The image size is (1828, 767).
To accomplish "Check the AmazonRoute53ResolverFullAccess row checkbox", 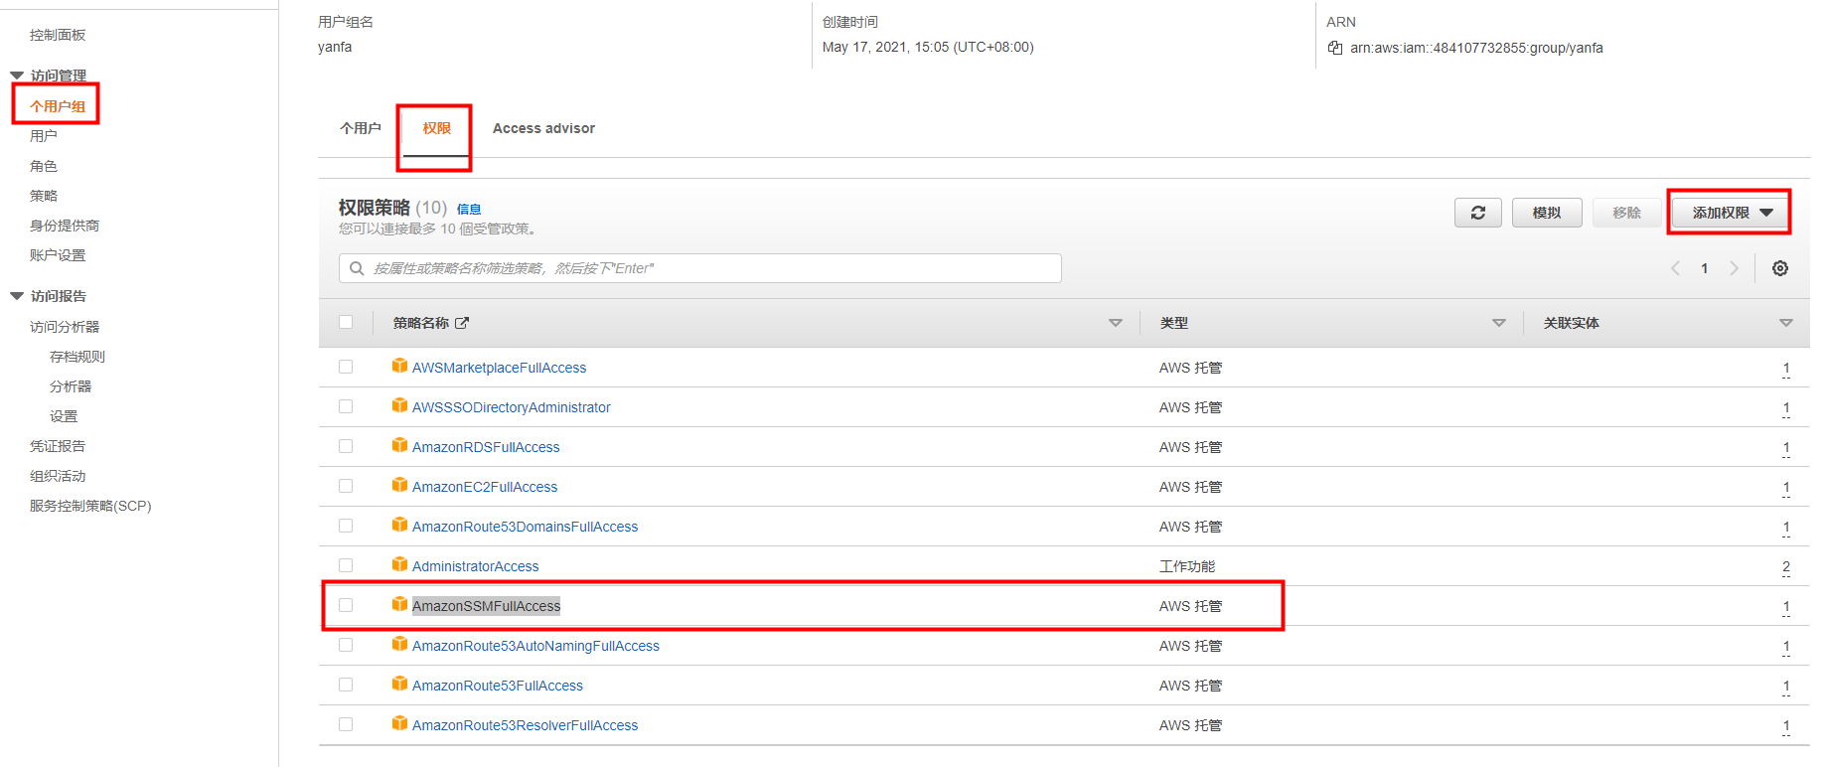I will click(x=346, y=724).
